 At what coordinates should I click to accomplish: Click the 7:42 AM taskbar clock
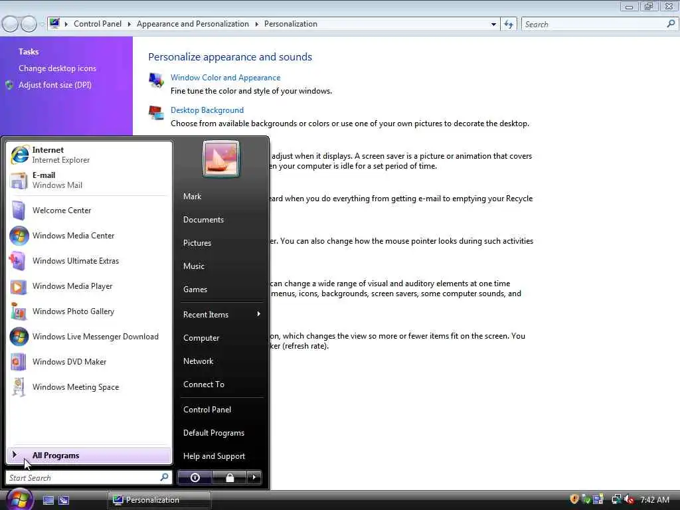[655, 499]
